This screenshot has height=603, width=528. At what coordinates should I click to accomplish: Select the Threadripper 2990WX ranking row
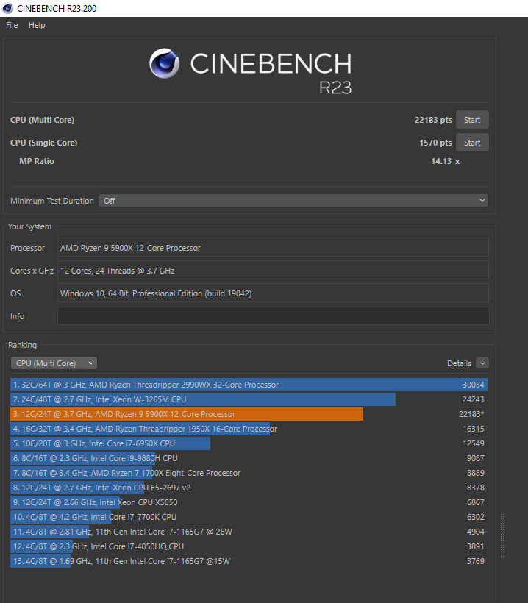(x=249, y=385)
